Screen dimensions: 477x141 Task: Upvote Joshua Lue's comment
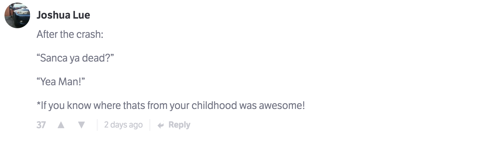[x=61, y=125]
